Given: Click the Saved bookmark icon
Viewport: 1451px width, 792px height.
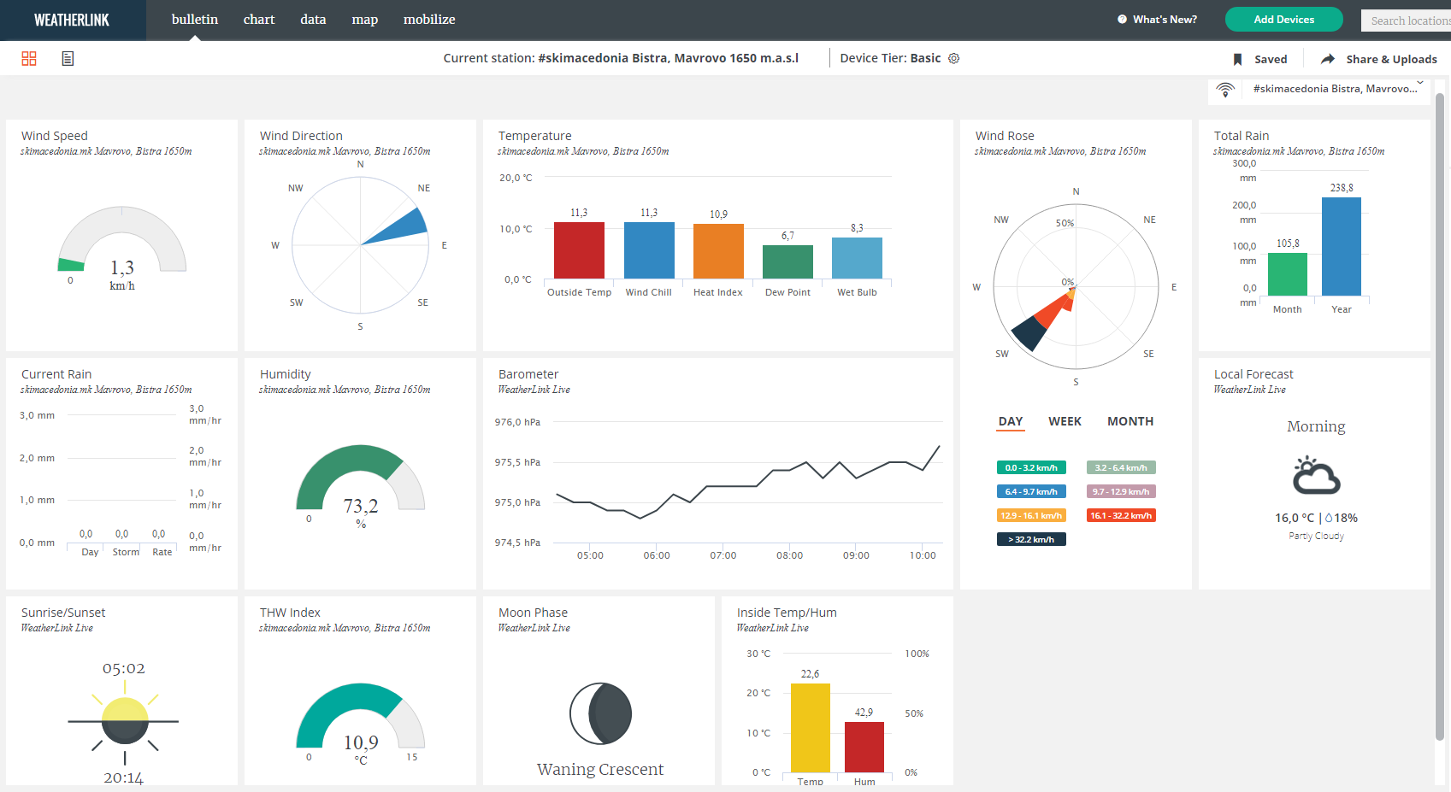Looking at the screenshot, I should point(1237,59).
